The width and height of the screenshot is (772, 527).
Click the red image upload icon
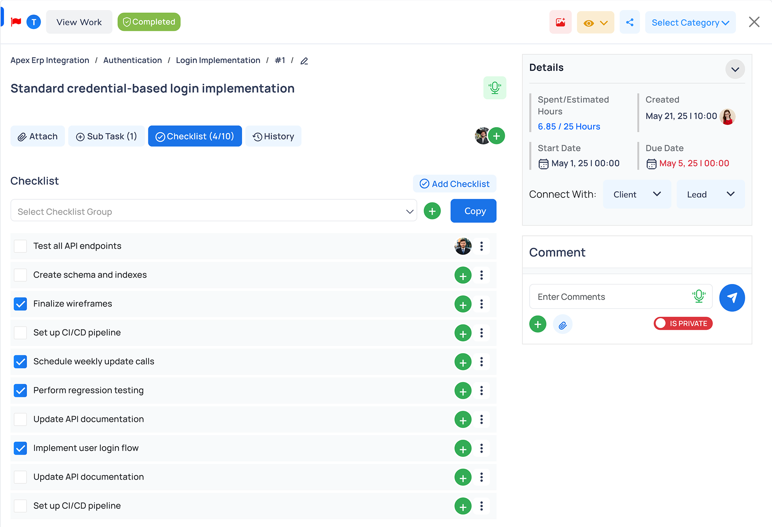561,23
